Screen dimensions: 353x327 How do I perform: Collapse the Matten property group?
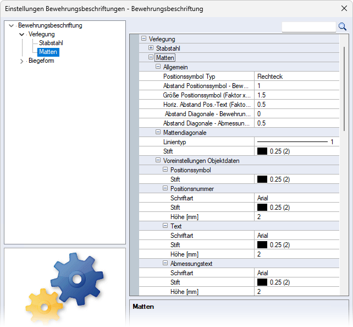click(151, 57)
